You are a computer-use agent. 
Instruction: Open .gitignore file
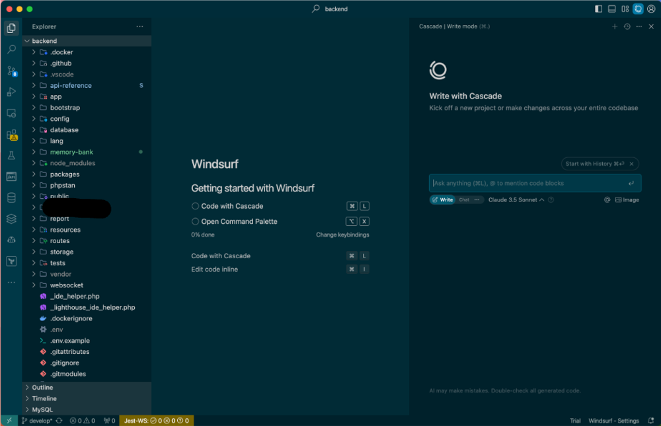tap(87, 363)
